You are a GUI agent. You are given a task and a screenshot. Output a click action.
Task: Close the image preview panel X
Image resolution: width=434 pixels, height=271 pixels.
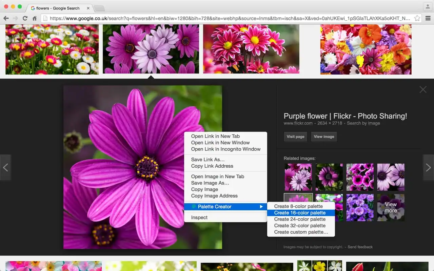(x=423, y=89)
